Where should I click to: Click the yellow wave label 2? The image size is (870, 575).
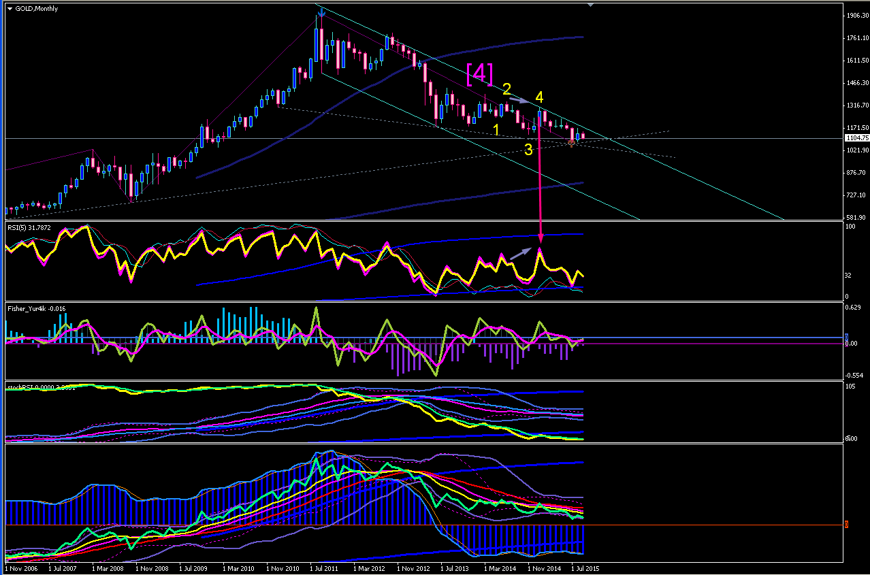[x=506, y=89]
